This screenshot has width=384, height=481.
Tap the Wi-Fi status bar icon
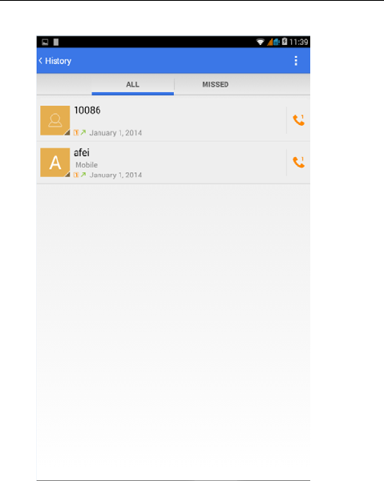pyautogui.click(x=260, y=42)
